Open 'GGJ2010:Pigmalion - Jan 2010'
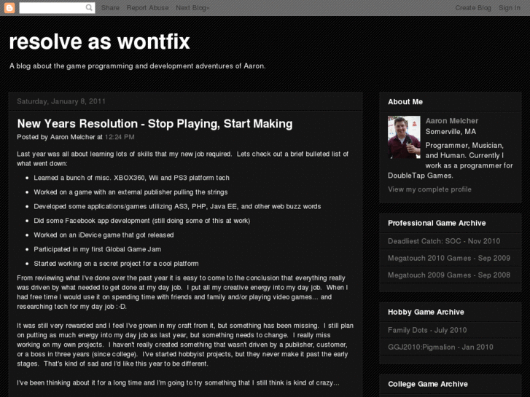The height and width of the screenshot is (397, 530). point(440,347)
